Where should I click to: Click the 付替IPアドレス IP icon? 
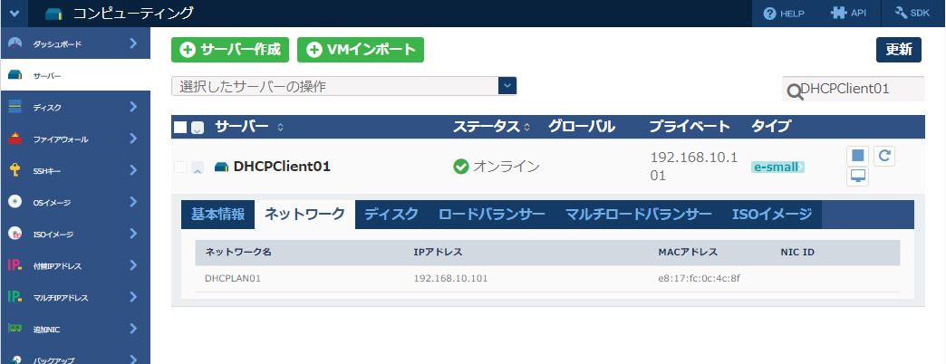[15, 265]
